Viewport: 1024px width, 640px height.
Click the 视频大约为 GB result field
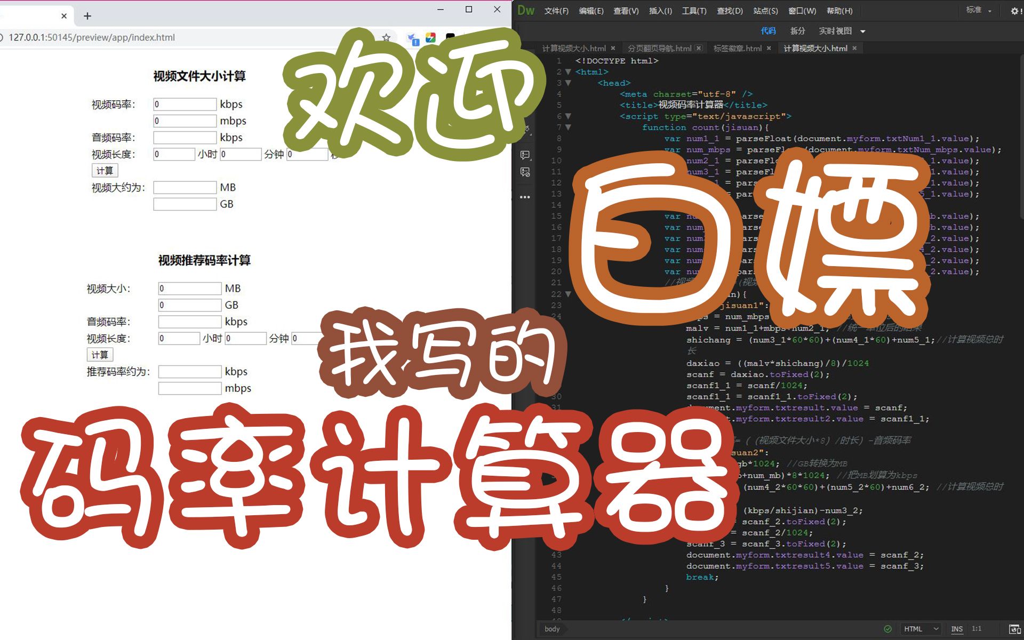185,204
